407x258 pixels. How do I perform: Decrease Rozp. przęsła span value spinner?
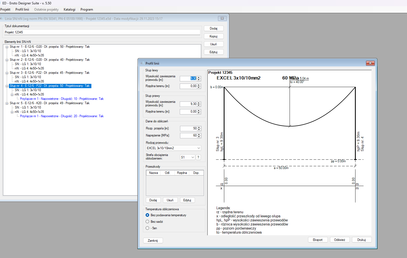coord(199,130)
